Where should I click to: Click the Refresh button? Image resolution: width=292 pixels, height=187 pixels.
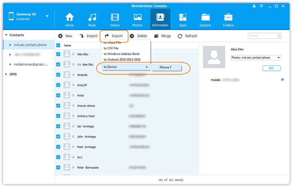coord(188,36)
